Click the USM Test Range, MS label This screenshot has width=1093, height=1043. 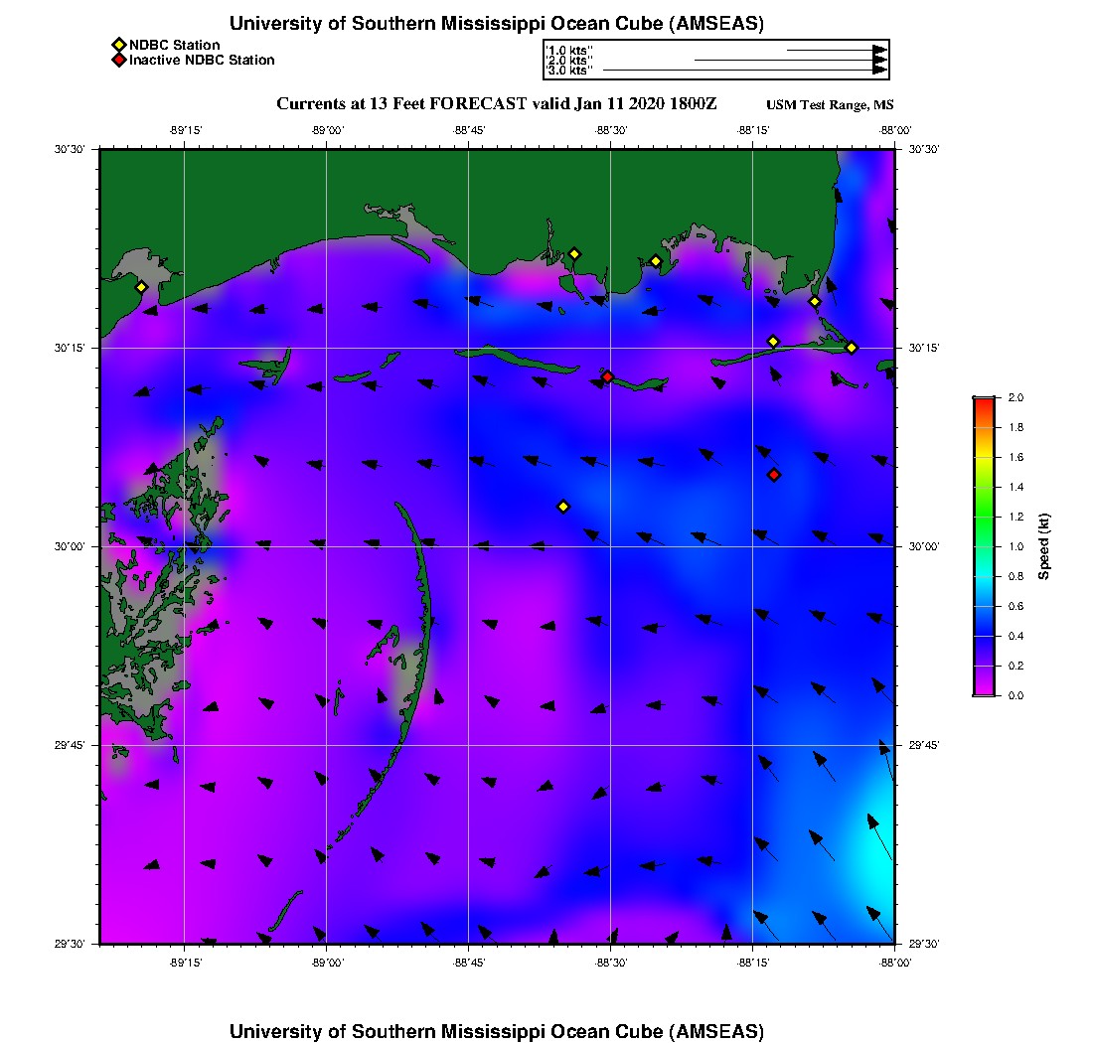click(x=830, y=105)
